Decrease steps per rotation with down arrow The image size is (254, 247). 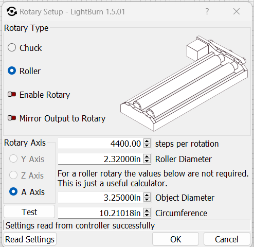(147, 146)
